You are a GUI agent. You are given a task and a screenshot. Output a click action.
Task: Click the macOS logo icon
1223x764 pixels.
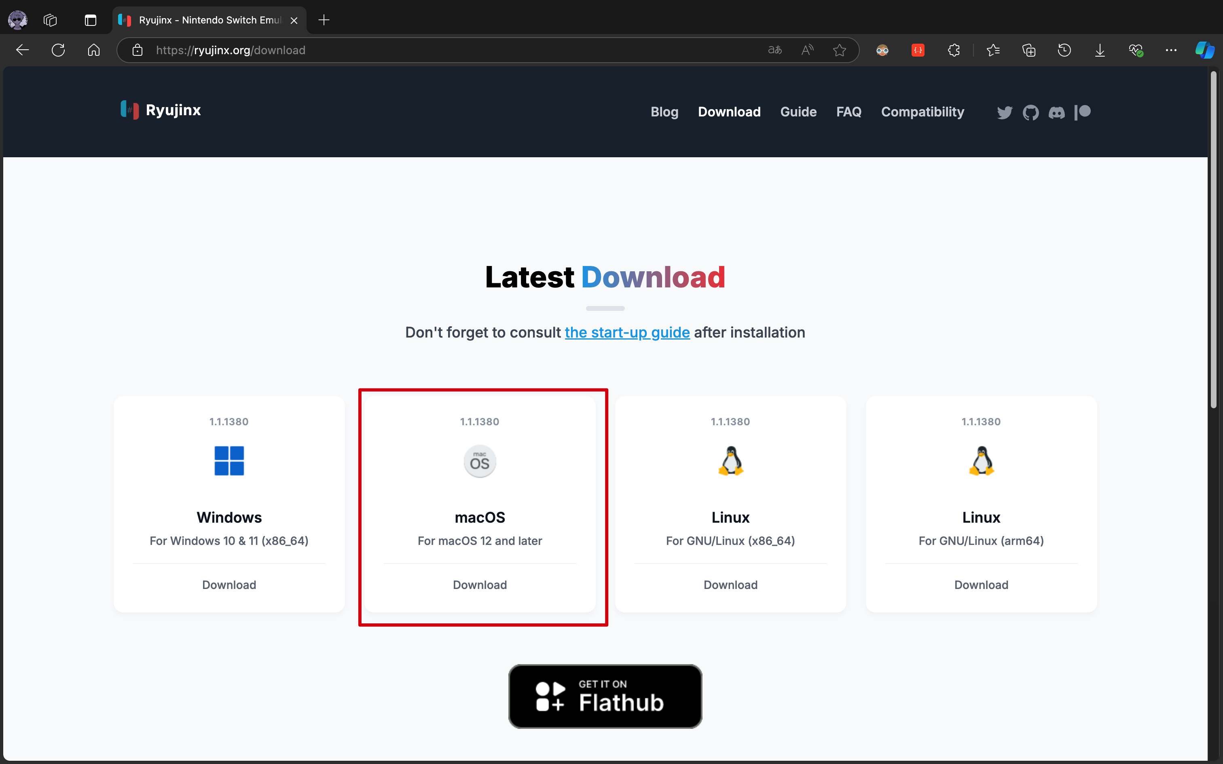pos(480,461)
